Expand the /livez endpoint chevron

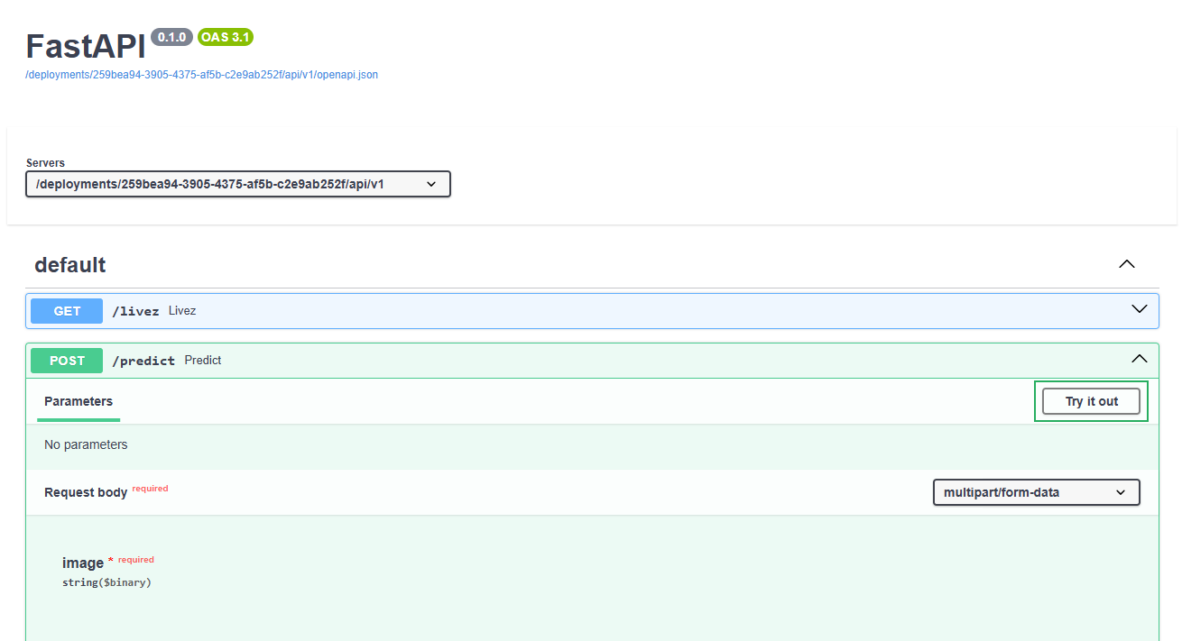(1140, 309)
